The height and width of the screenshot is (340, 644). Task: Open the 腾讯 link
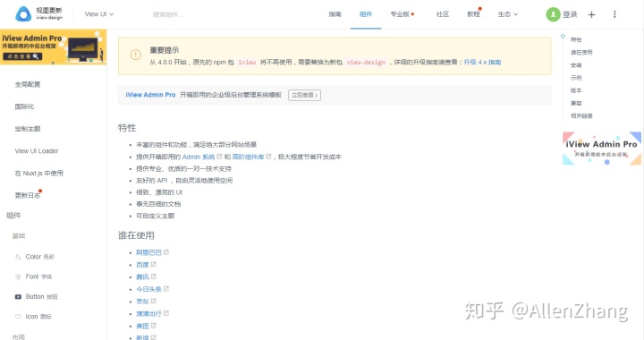tap(142, 277)
